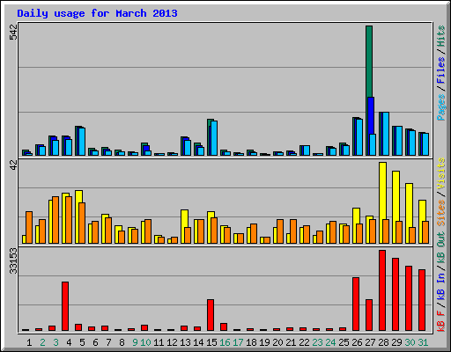Click day label 4 on the x-axis
Viewport: 451px width, 352px height.
click(69, 342)
